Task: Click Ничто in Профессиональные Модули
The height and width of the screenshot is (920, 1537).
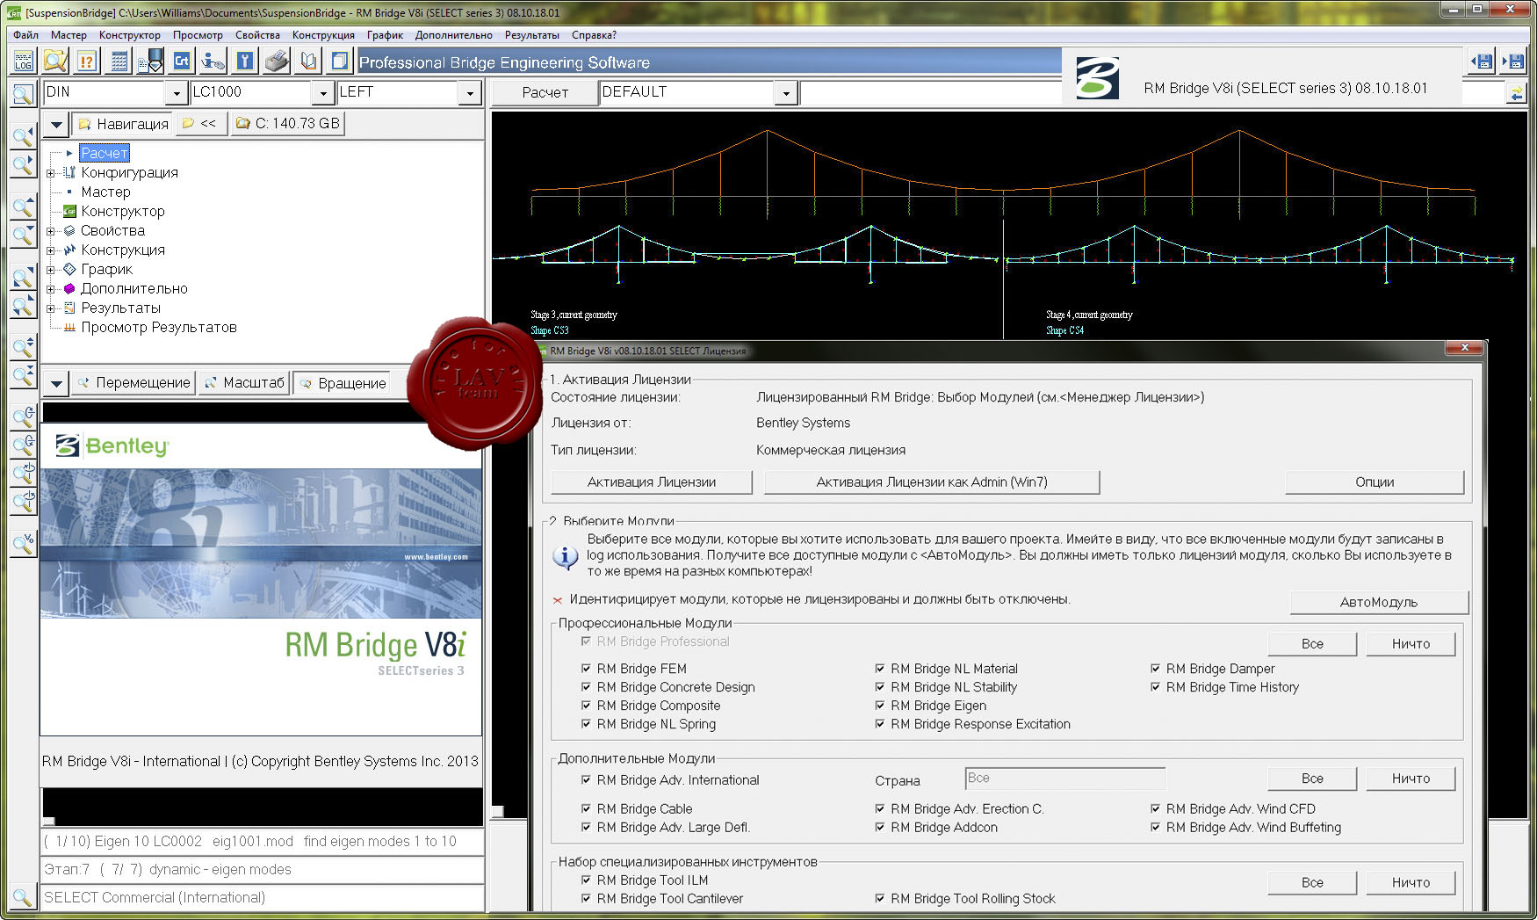Action: point(1411,644)
